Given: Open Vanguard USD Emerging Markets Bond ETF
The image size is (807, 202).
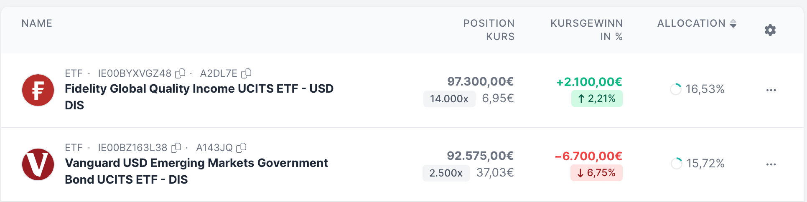Looking at the screenshot, I should (196, 163).
